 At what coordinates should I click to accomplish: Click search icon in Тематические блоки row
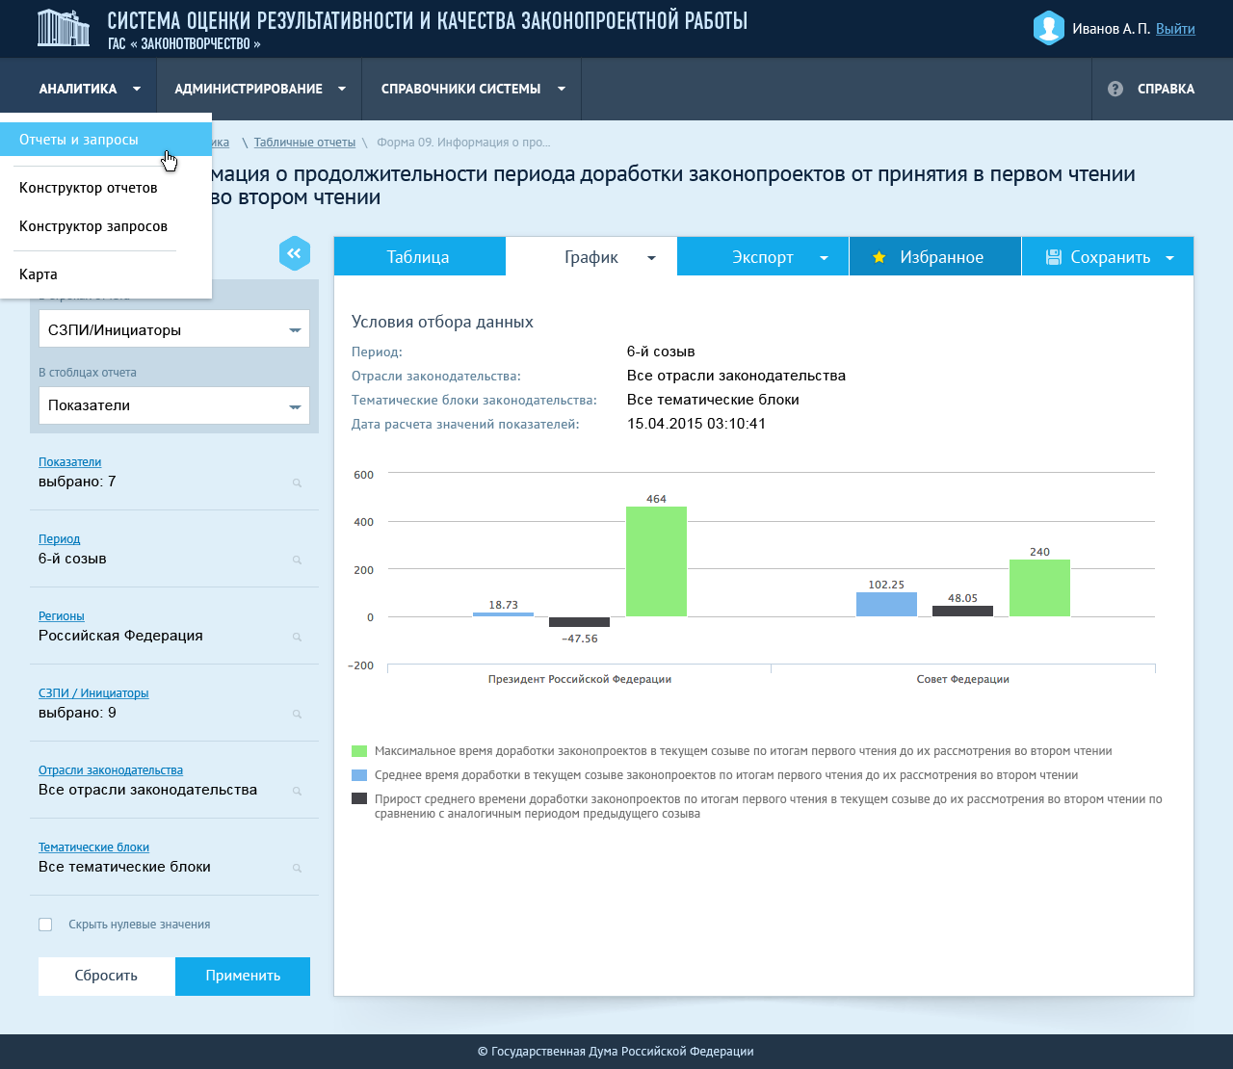tap(298, 869)
